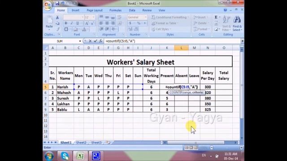Open the Conditional Formatting dropdown

pyautogui.click(x=170, y=17)
